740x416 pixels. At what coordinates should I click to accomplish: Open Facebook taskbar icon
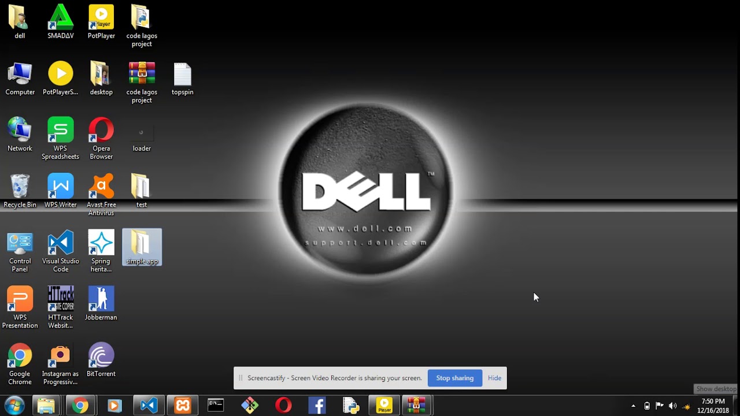tap(317, 406)
